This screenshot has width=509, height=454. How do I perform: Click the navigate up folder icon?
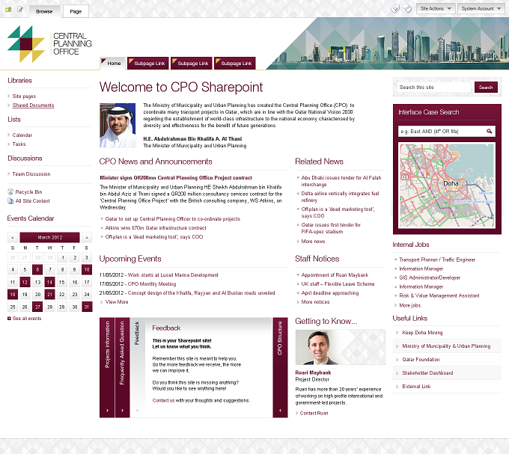[8, 10]
